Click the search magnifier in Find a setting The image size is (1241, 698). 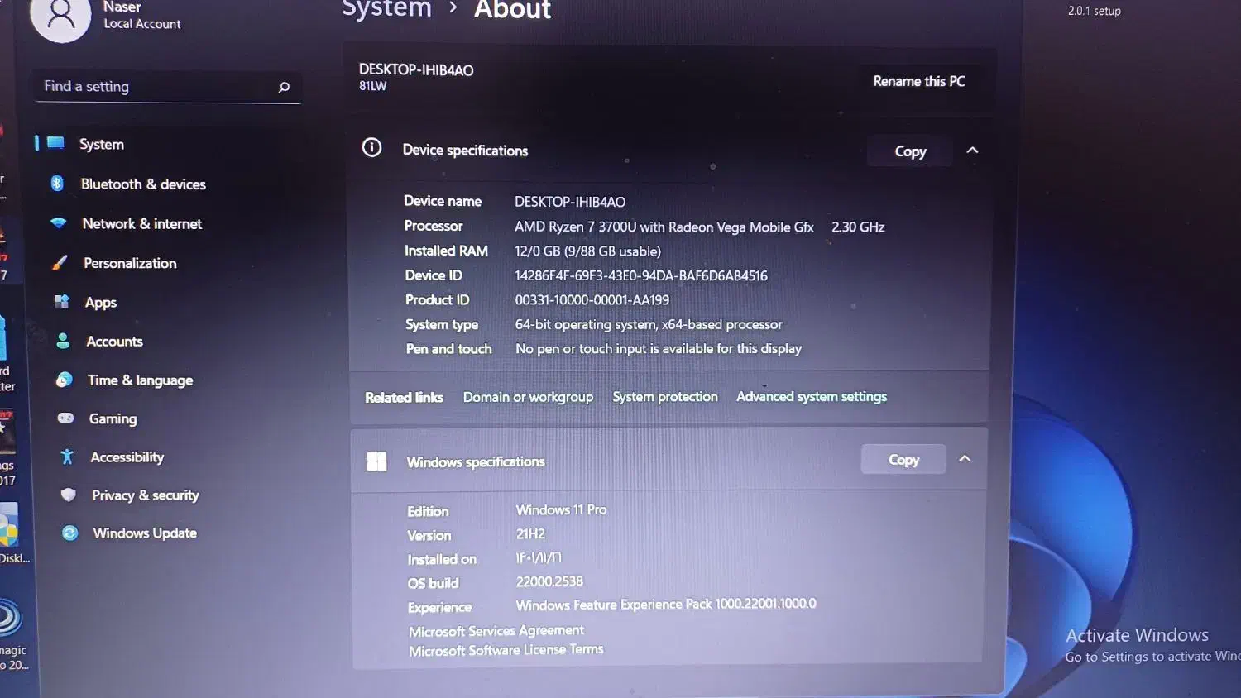point(284,87)
